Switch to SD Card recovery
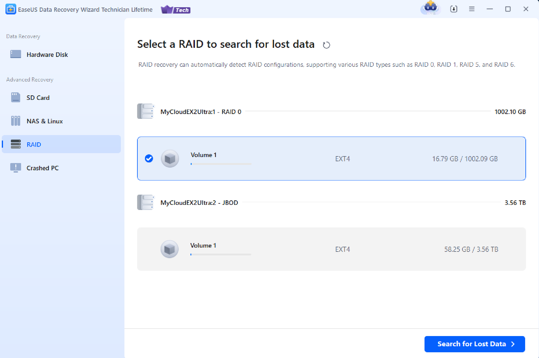The width and height of the screenshot is (539, 358). coord(38,97)
